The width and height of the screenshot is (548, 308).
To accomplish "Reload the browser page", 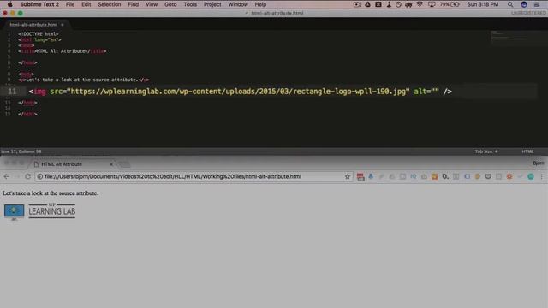I will 28,176.
